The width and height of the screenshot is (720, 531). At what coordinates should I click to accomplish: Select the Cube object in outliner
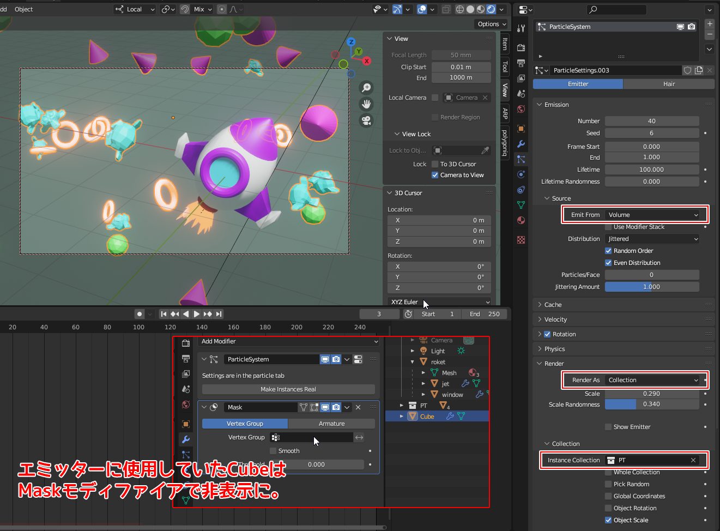click(427, 417)
